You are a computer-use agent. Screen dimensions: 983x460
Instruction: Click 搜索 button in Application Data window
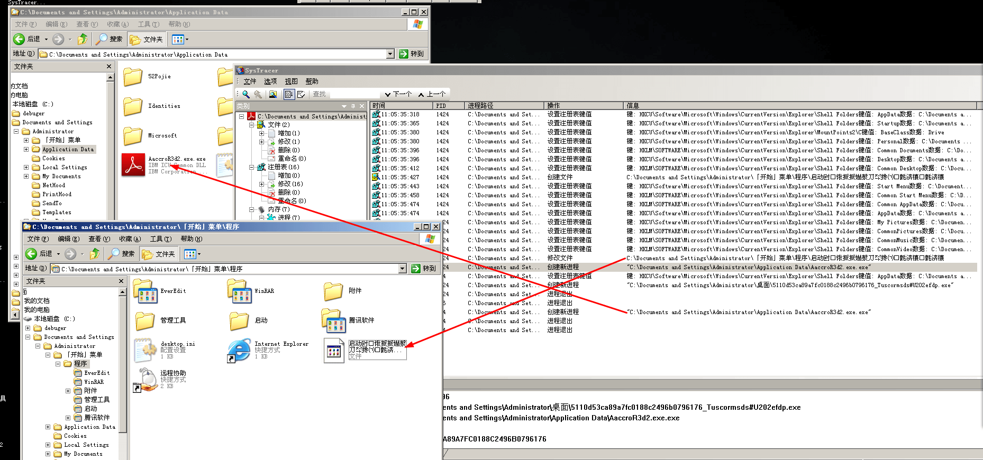click(x=110, y=39)
